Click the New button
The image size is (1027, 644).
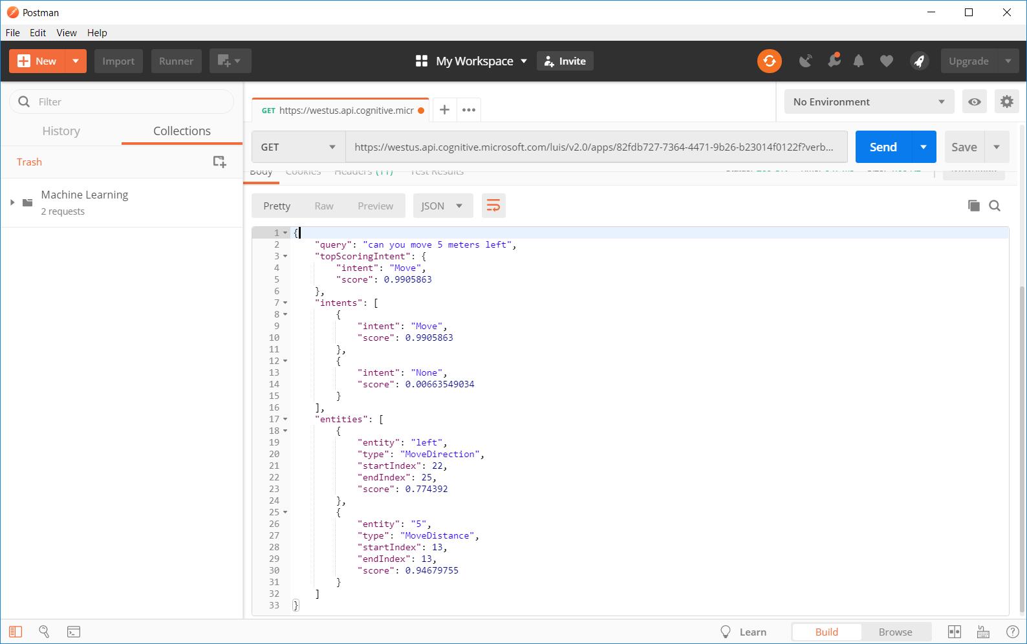[x=38, y=61]
